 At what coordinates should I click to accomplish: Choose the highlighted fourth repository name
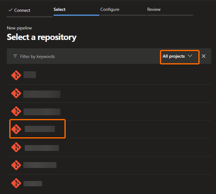click(40, 129)
